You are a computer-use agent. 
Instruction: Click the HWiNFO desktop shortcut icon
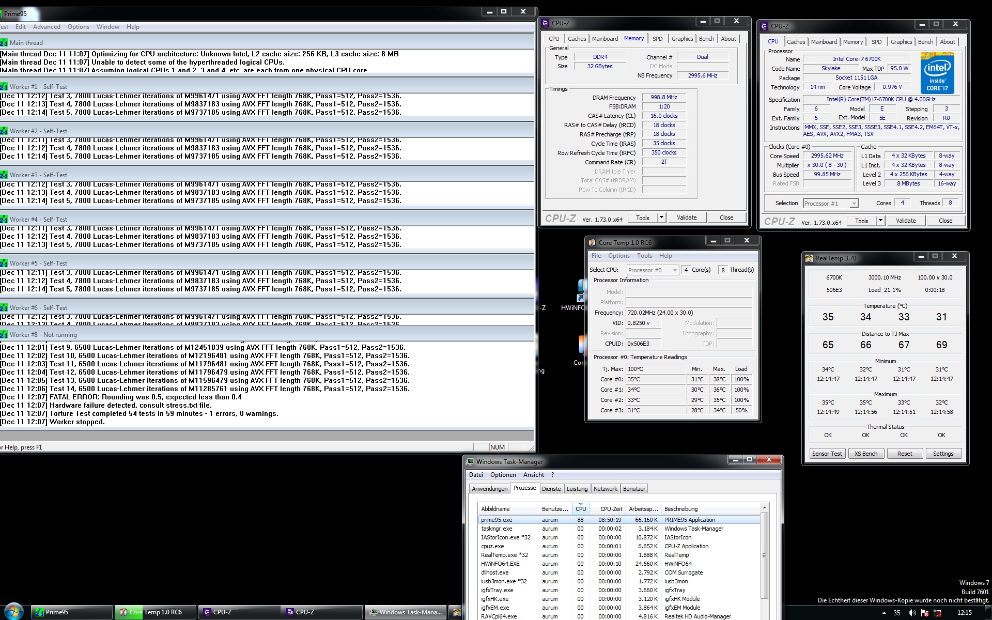581,291
